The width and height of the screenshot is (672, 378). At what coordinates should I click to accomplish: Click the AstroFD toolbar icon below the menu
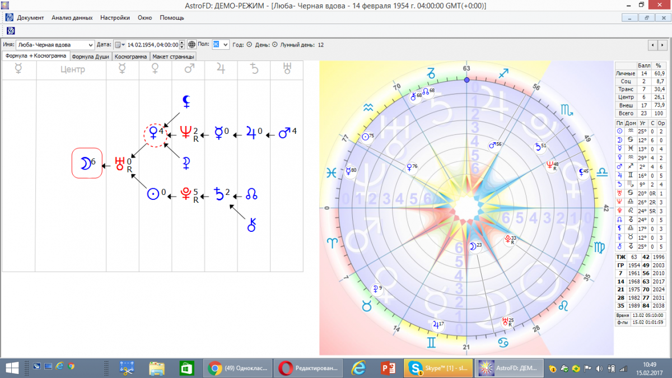(10, 31)
